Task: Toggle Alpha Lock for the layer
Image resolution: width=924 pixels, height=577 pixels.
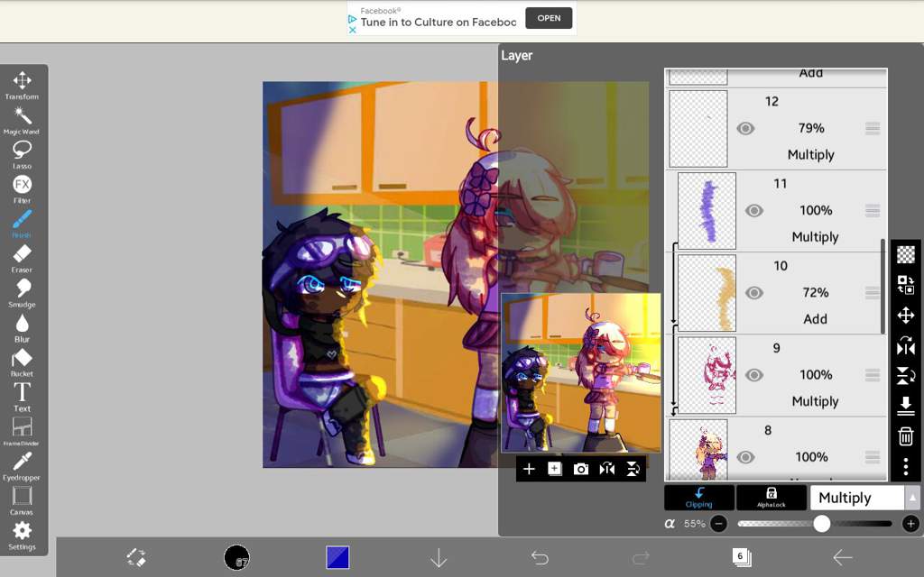Action: pyautogui.click(x=772, y=498)
